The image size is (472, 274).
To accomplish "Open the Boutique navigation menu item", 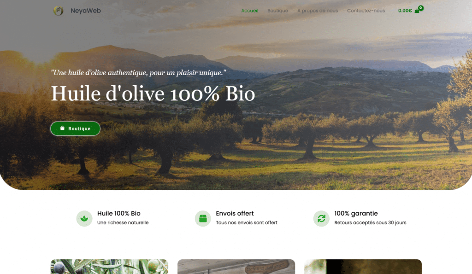I will point(277,11).
